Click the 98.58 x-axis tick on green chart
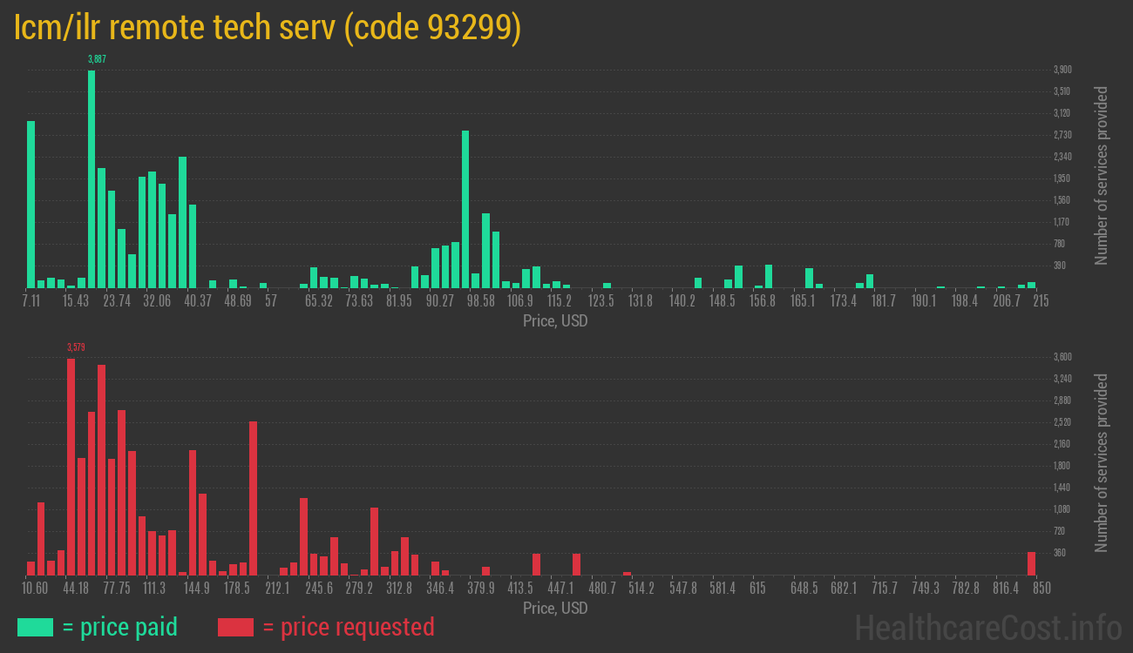Screen dimensions: 1133x653 pos(480,301)
